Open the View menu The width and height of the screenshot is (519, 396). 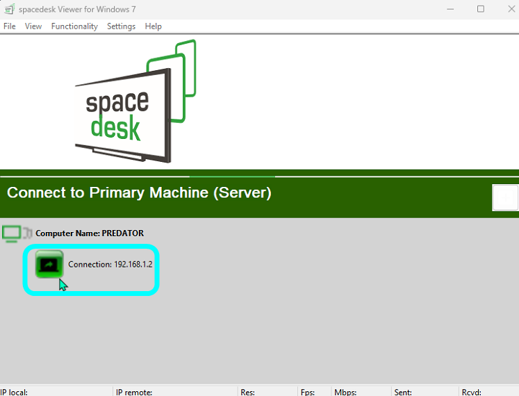(x=33, y=26)
